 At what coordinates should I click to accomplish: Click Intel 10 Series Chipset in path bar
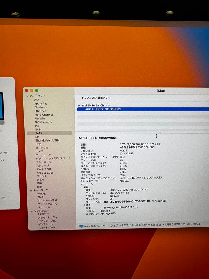[147, 225]
